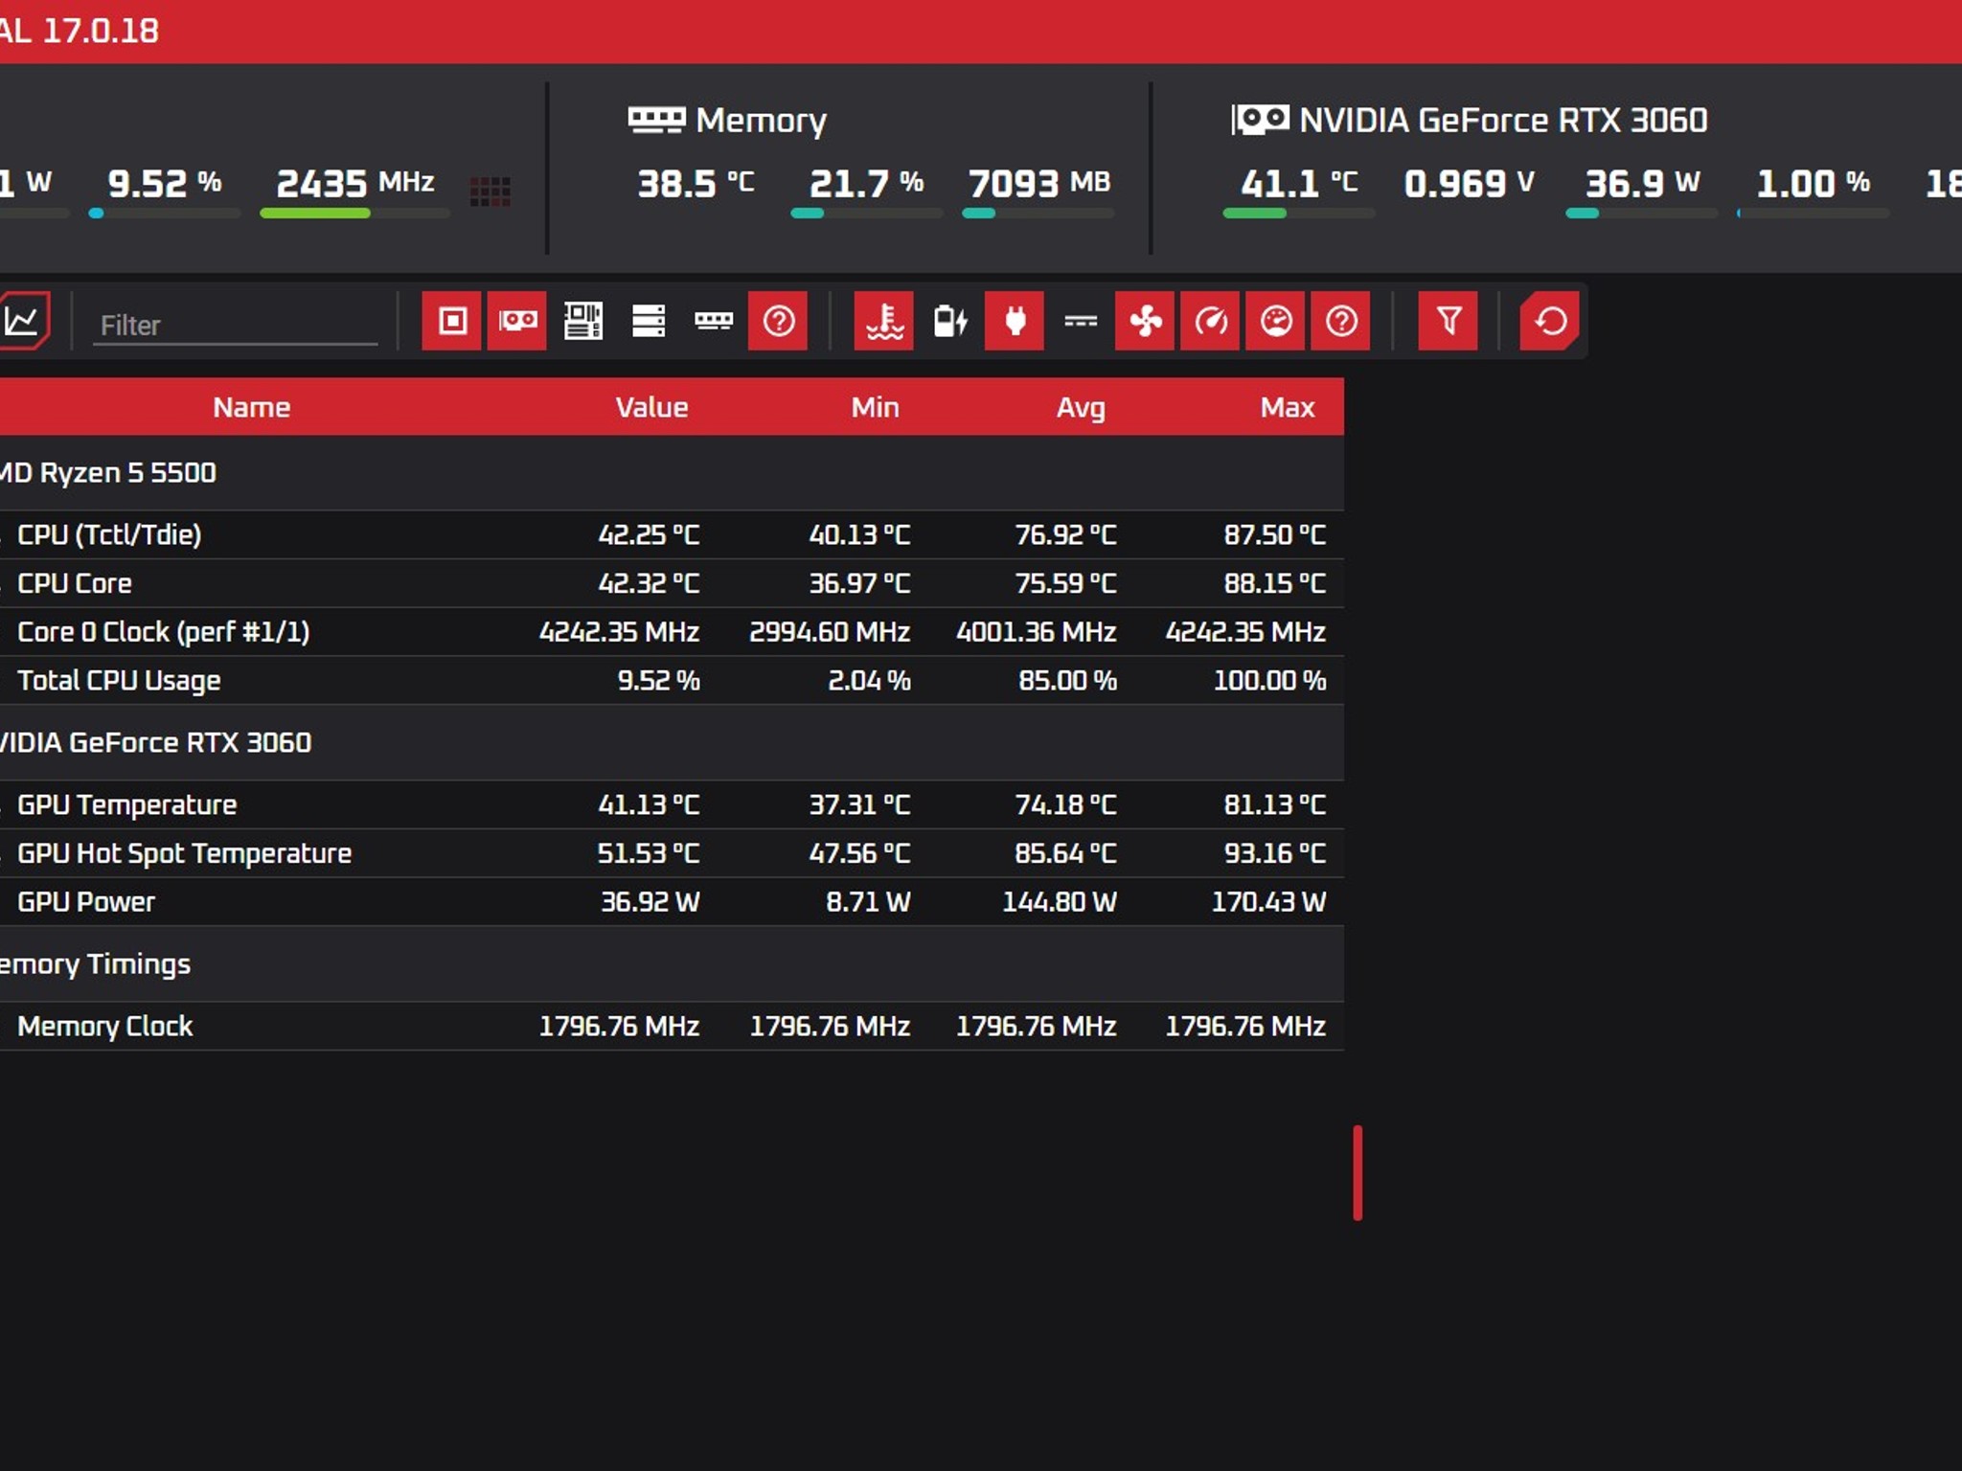Toggle the battery sensor filter icon
The image size is (1962, 1471).
(x=949, y=321)
